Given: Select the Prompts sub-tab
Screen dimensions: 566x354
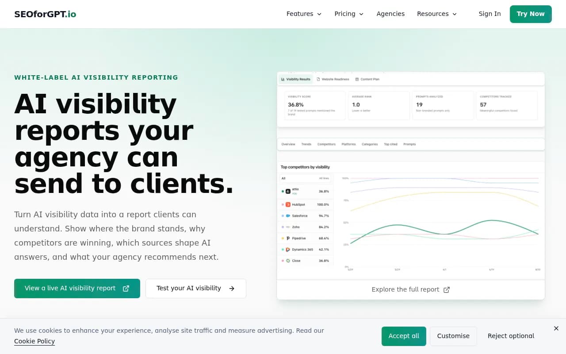Looking at the screenshot, I should (x=409, y=144).
